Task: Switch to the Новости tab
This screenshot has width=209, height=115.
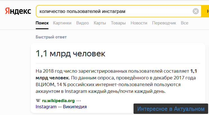Action: tap(139, 23)
